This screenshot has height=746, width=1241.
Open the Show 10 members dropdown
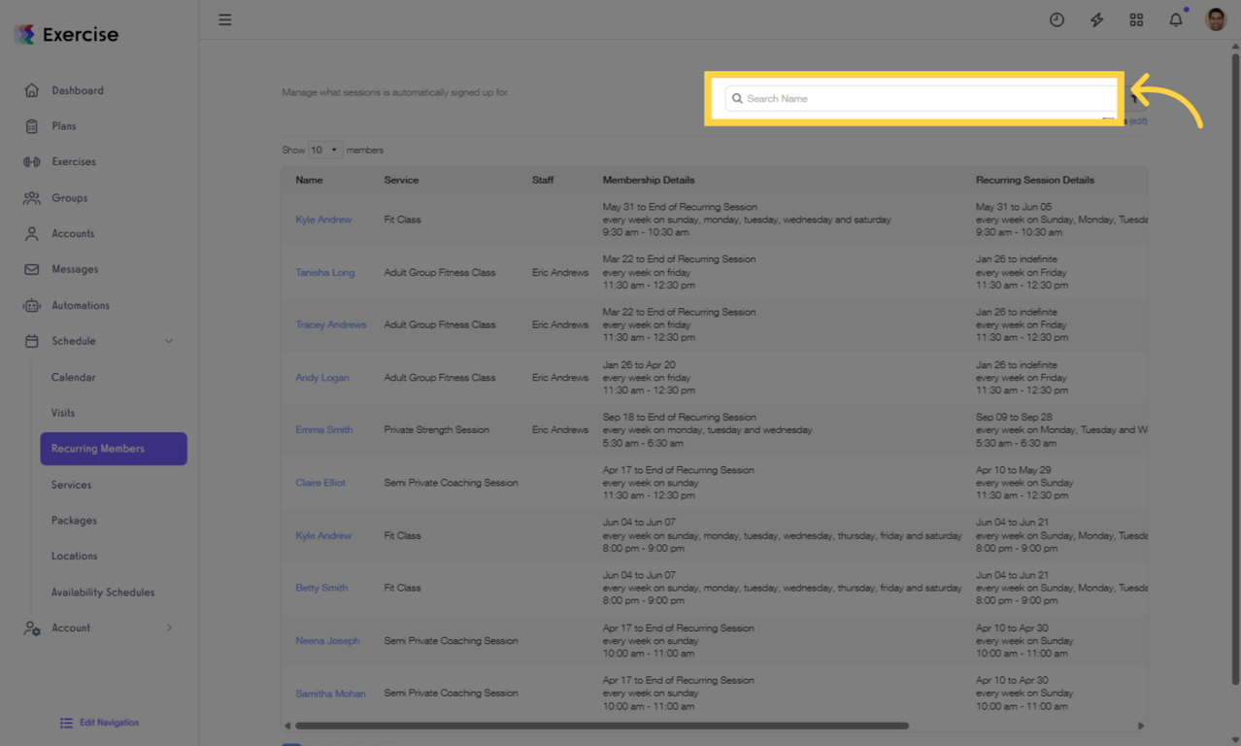pyautogui.click(x=325, y=150)
